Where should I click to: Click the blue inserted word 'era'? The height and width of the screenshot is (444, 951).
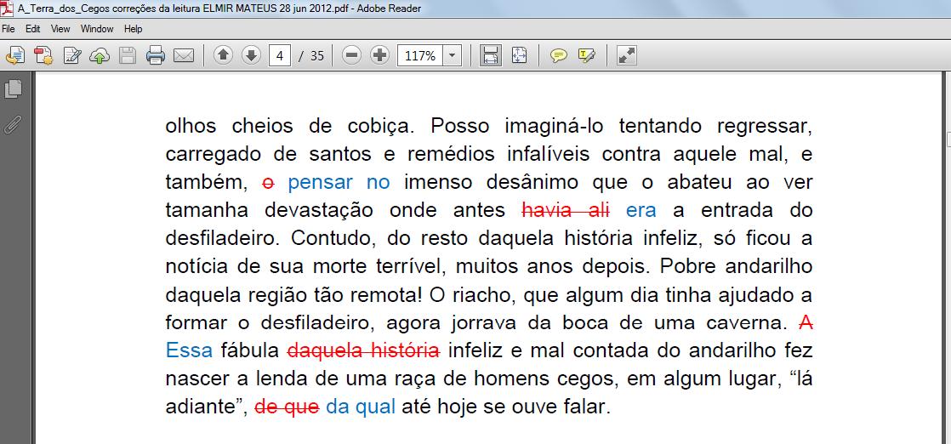(x=641, y=210)
